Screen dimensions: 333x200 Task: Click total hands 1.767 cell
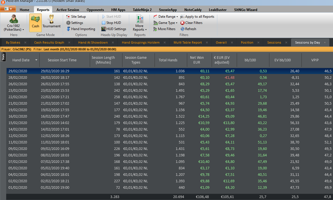coord(180,97)
